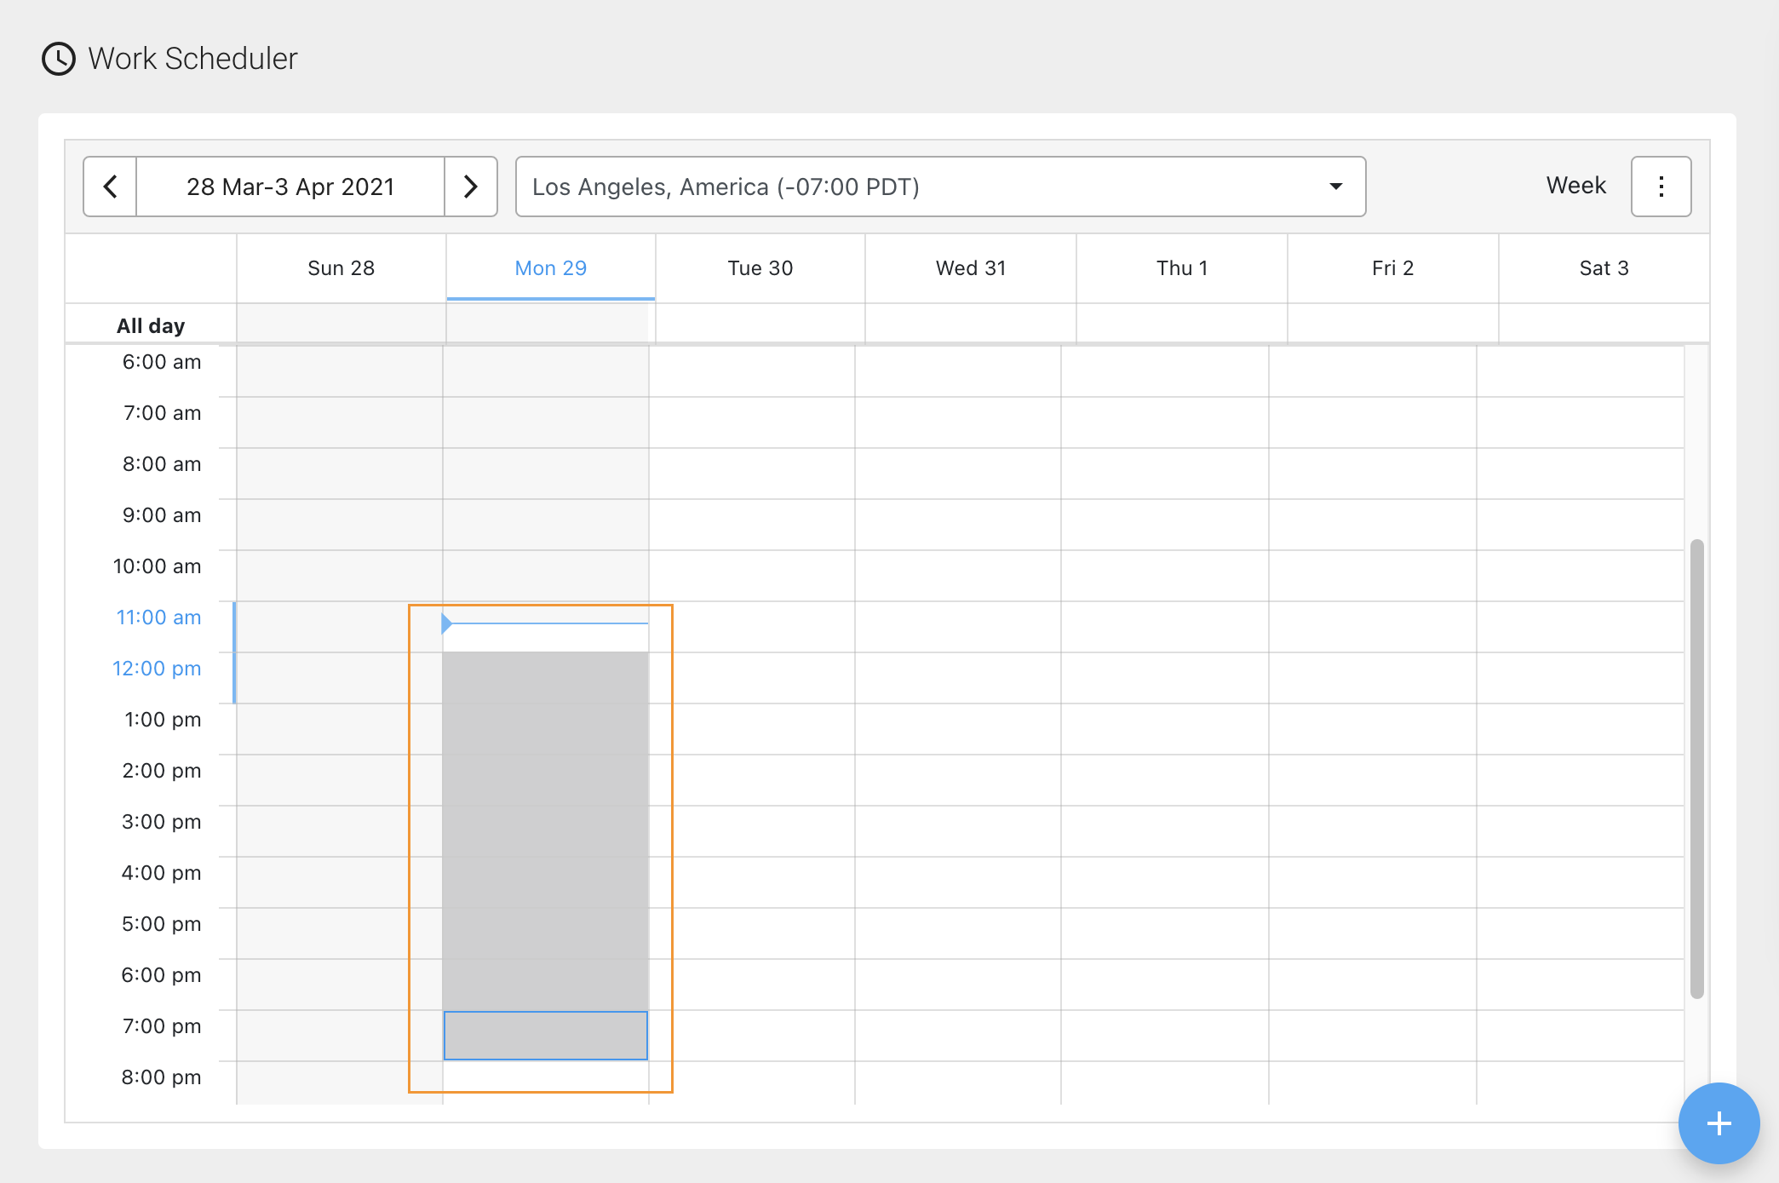
Task: Select the 7:00 pm Monday time slot
Action: tap(546, 1036)
